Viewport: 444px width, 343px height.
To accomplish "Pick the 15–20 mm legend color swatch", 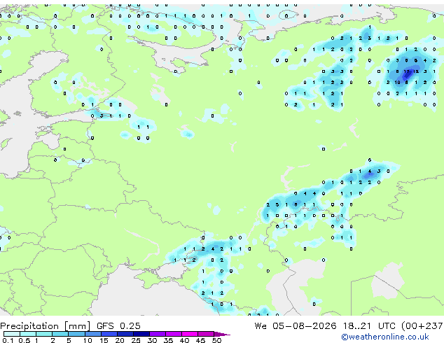I will coord(109,334).
